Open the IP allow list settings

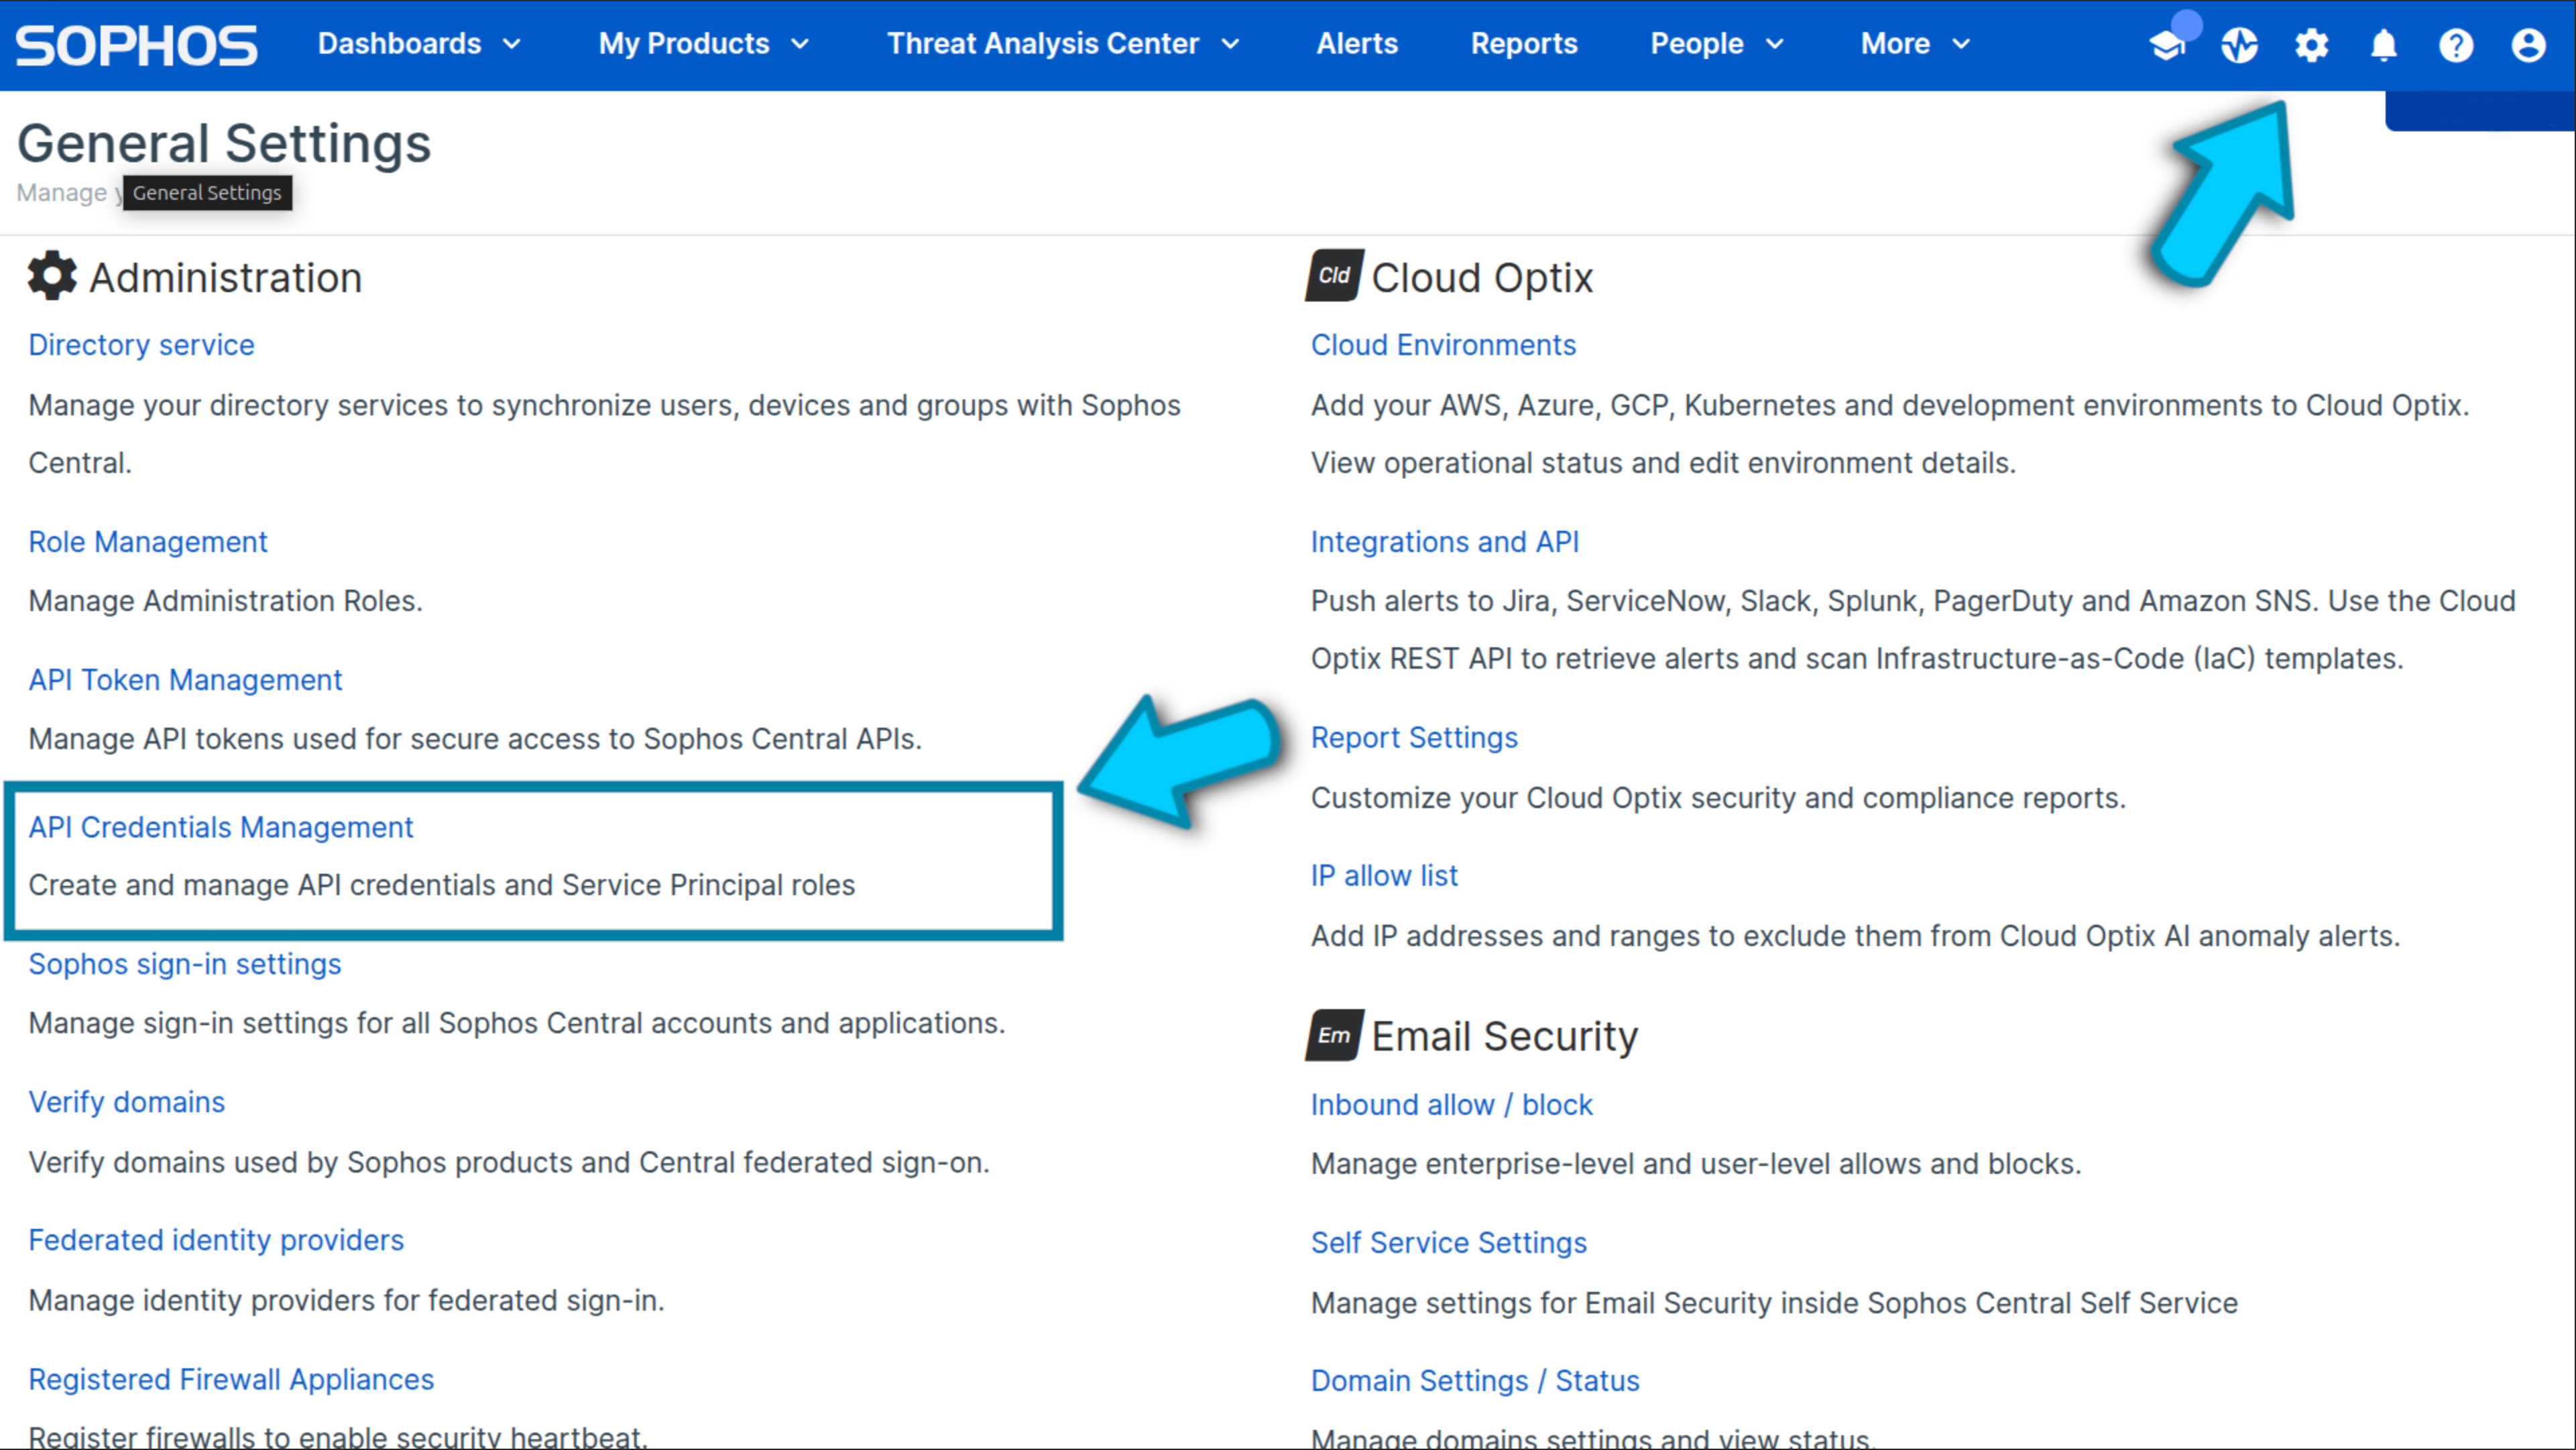(x=1384, y=874)
